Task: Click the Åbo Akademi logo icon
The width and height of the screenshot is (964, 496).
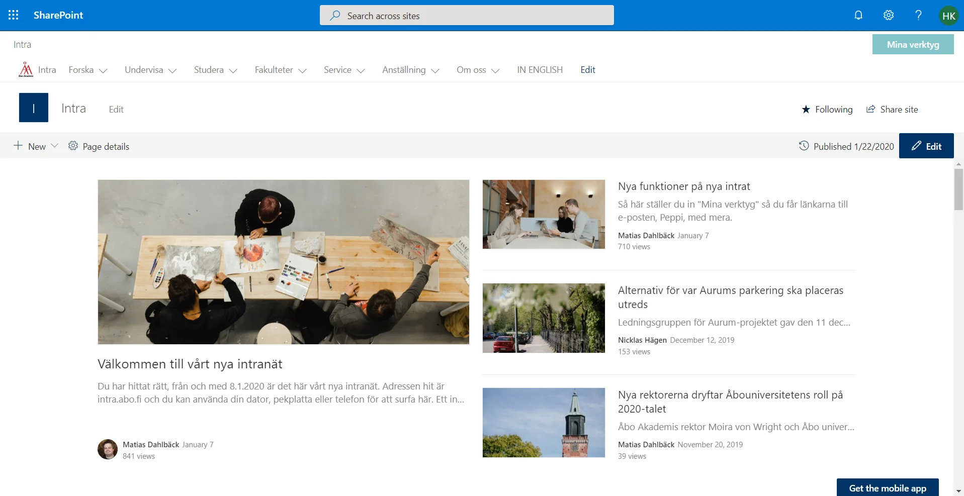Action: point(26,69)
